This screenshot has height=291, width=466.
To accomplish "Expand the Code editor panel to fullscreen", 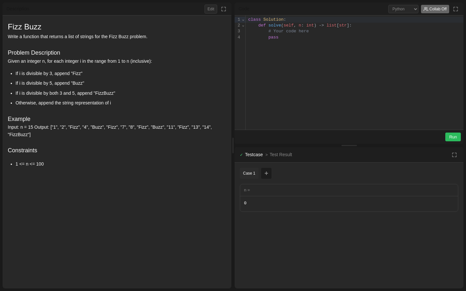I will pyautogui.click(x=456, y=9).
